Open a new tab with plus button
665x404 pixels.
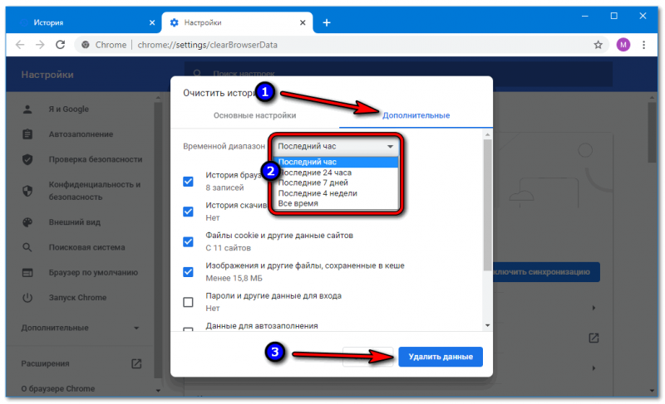[327, 22]
